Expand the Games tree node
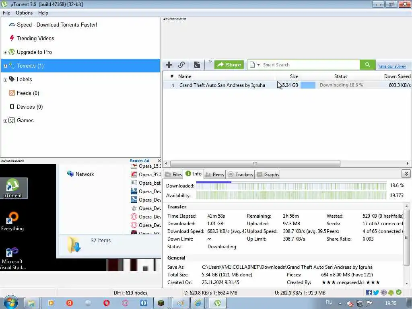Viewport: 412px width, 309px height. [x=5, y=121]
